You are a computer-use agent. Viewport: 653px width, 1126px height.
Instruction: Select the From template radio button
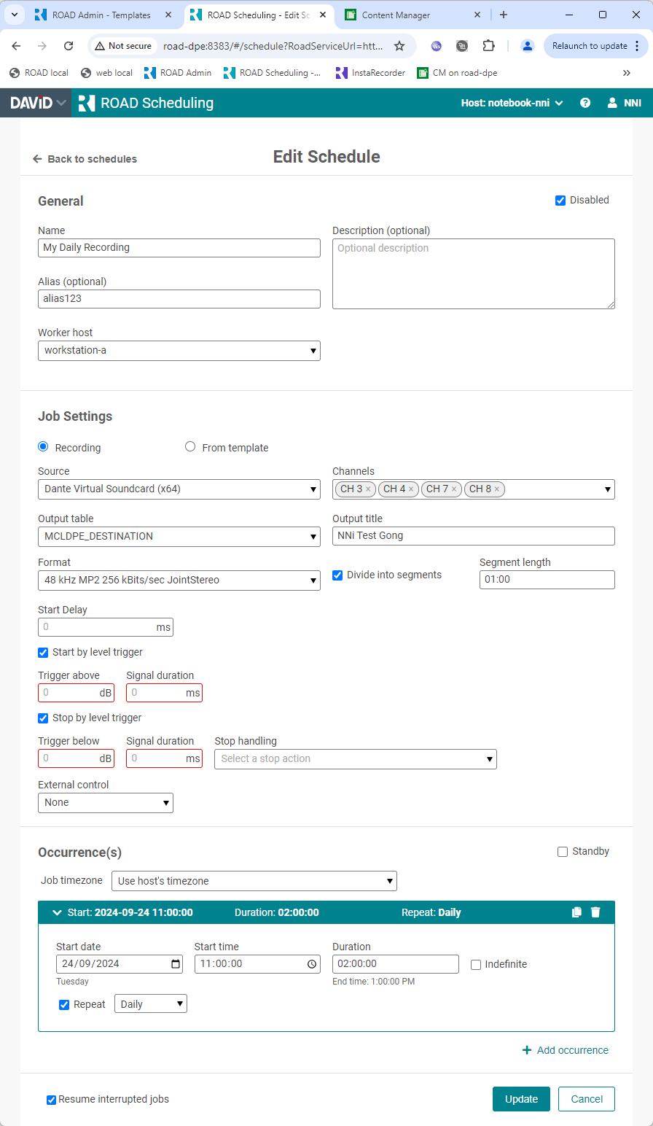(x=190, y=447)
